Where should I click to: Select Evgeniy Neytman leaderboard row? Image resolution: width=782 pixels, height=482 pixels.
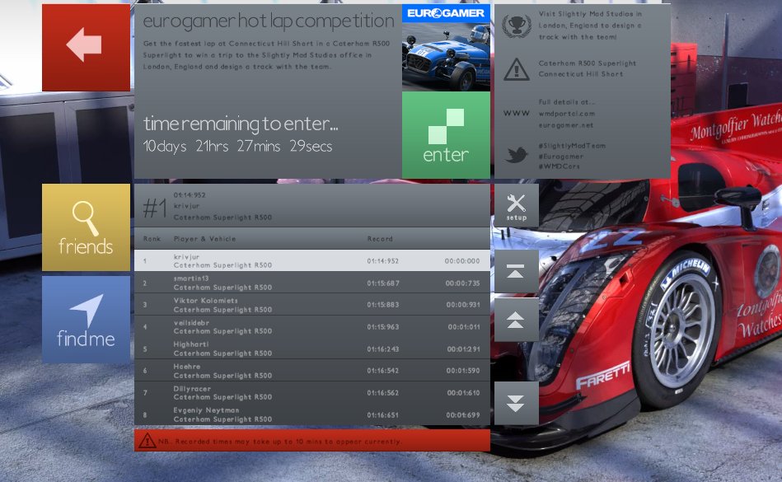[x=312, y=414]
